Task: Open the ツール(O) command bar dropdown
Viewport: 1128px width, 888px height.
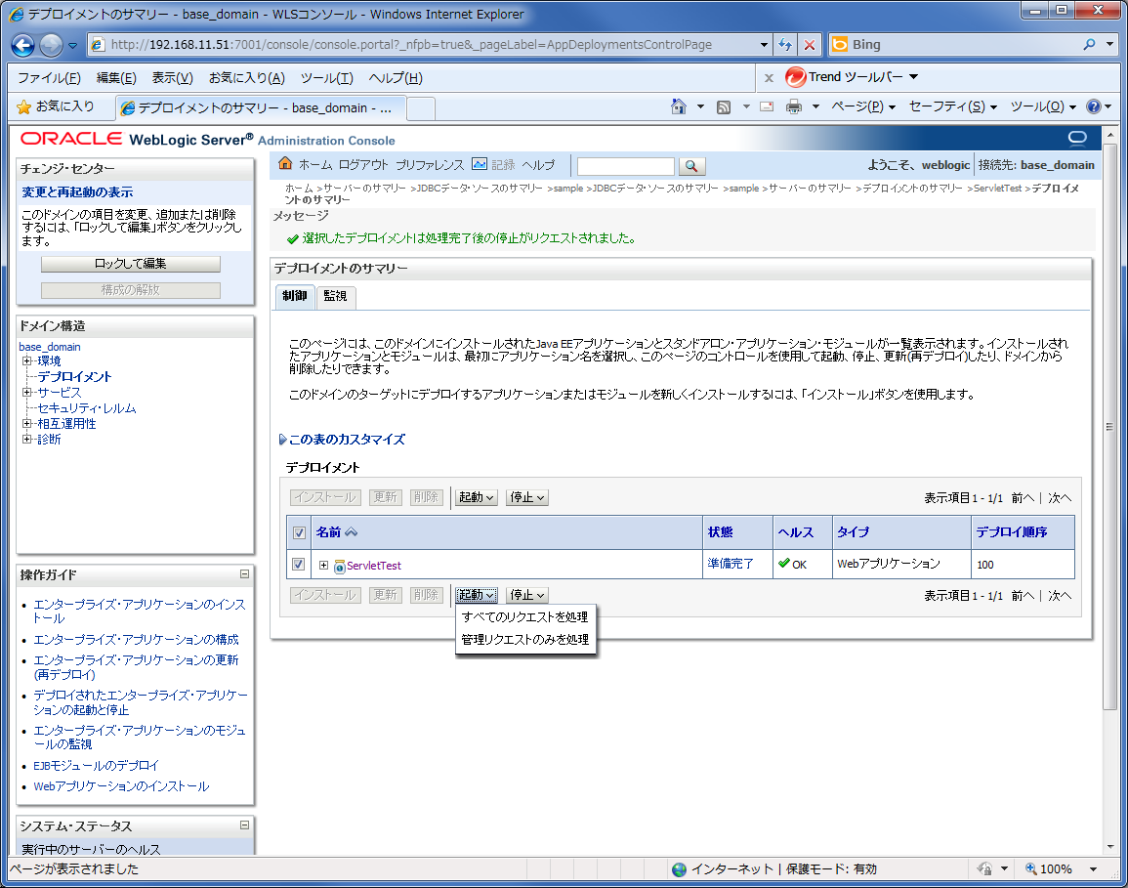Action: (1043, 106)
